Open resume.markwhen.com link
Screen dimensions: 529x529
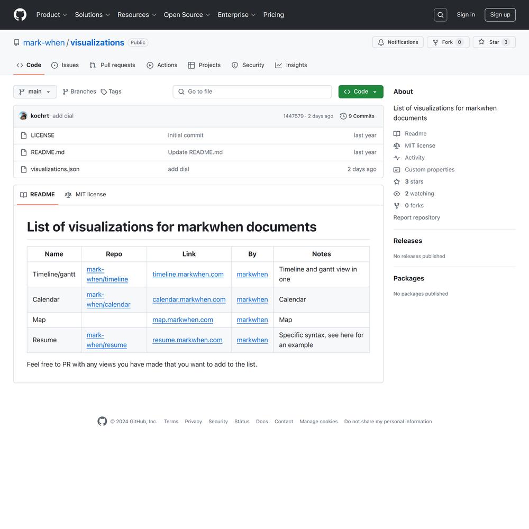187,340
